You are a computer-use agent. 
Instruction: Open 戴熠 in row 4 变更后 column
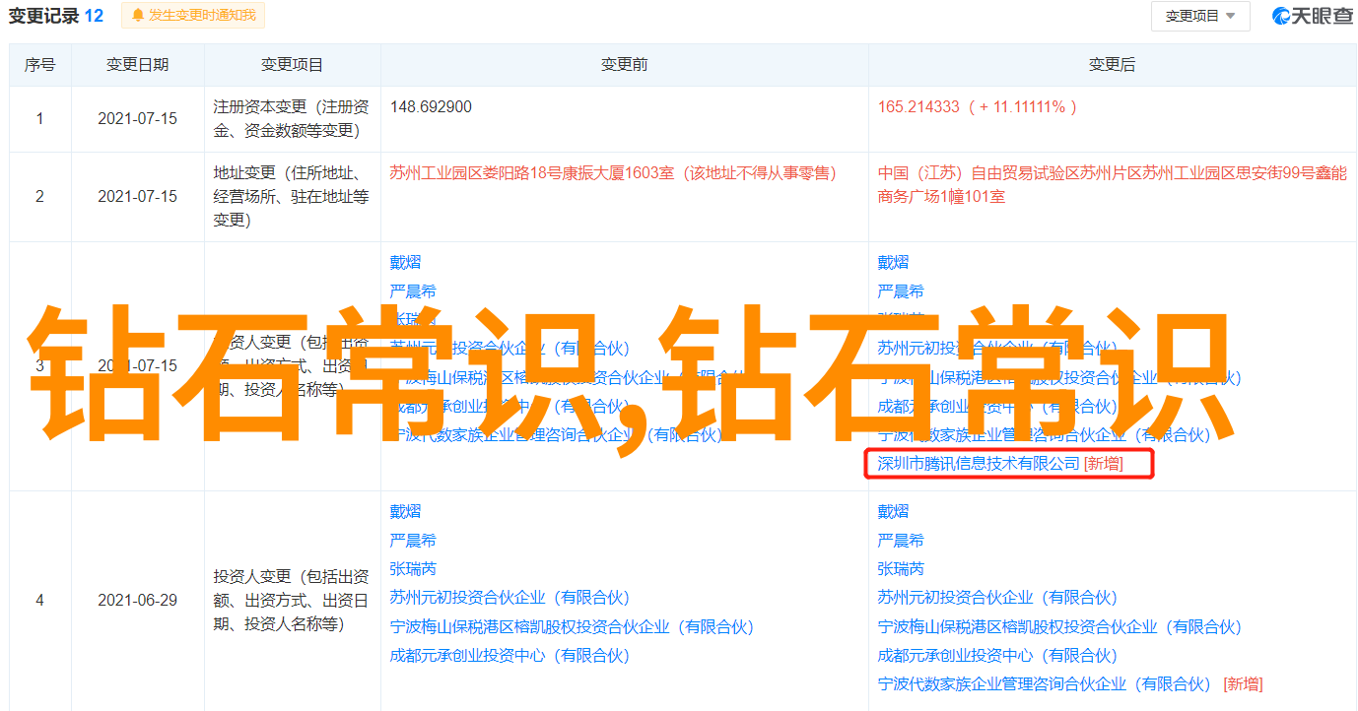894,512
